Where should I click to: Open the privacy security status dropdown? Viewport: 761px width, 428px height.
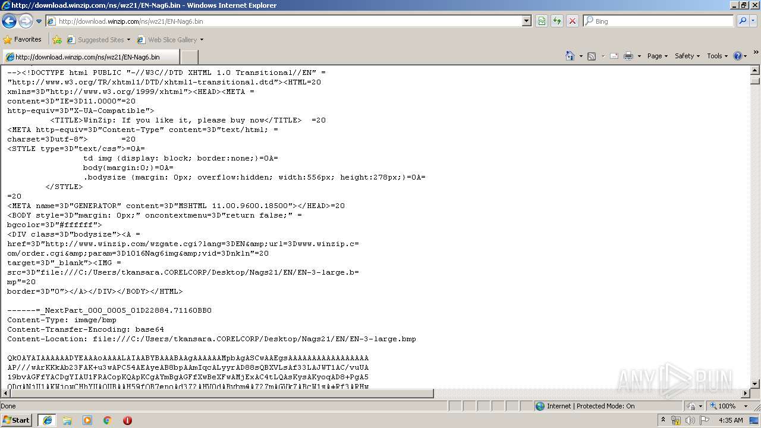tap(694, 406)
